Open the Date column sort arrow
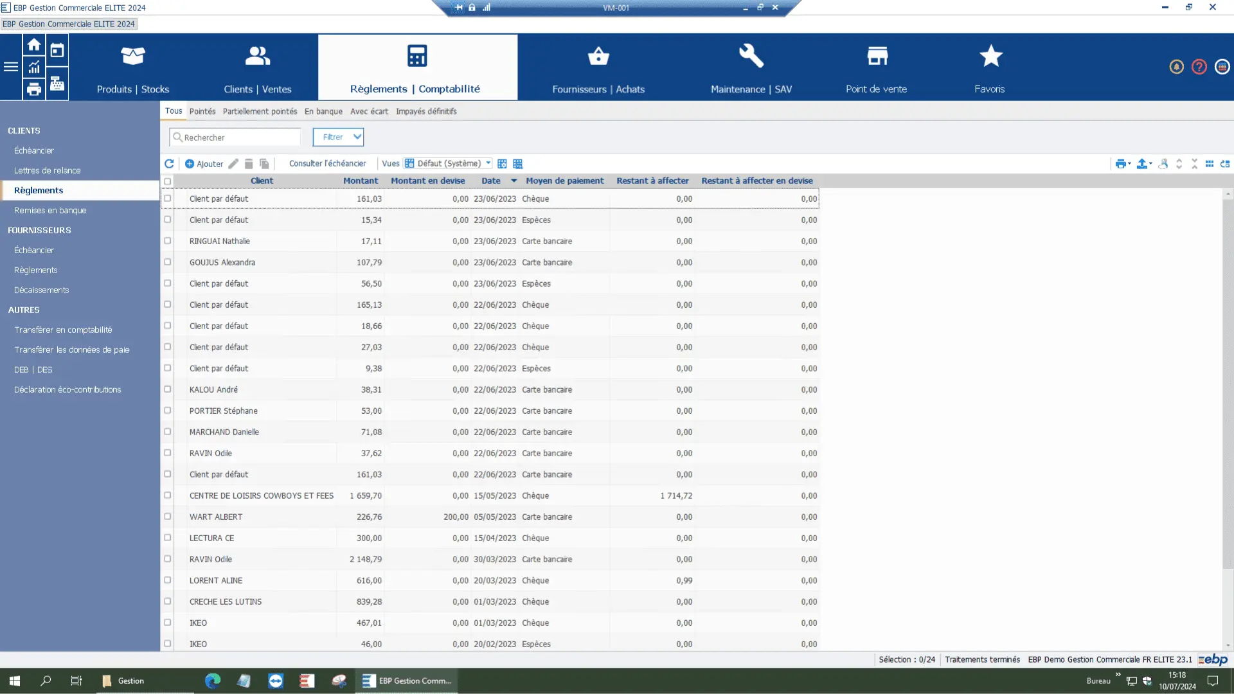Image resolution: width=1234 pixels, height=694 pixels. 514,181
